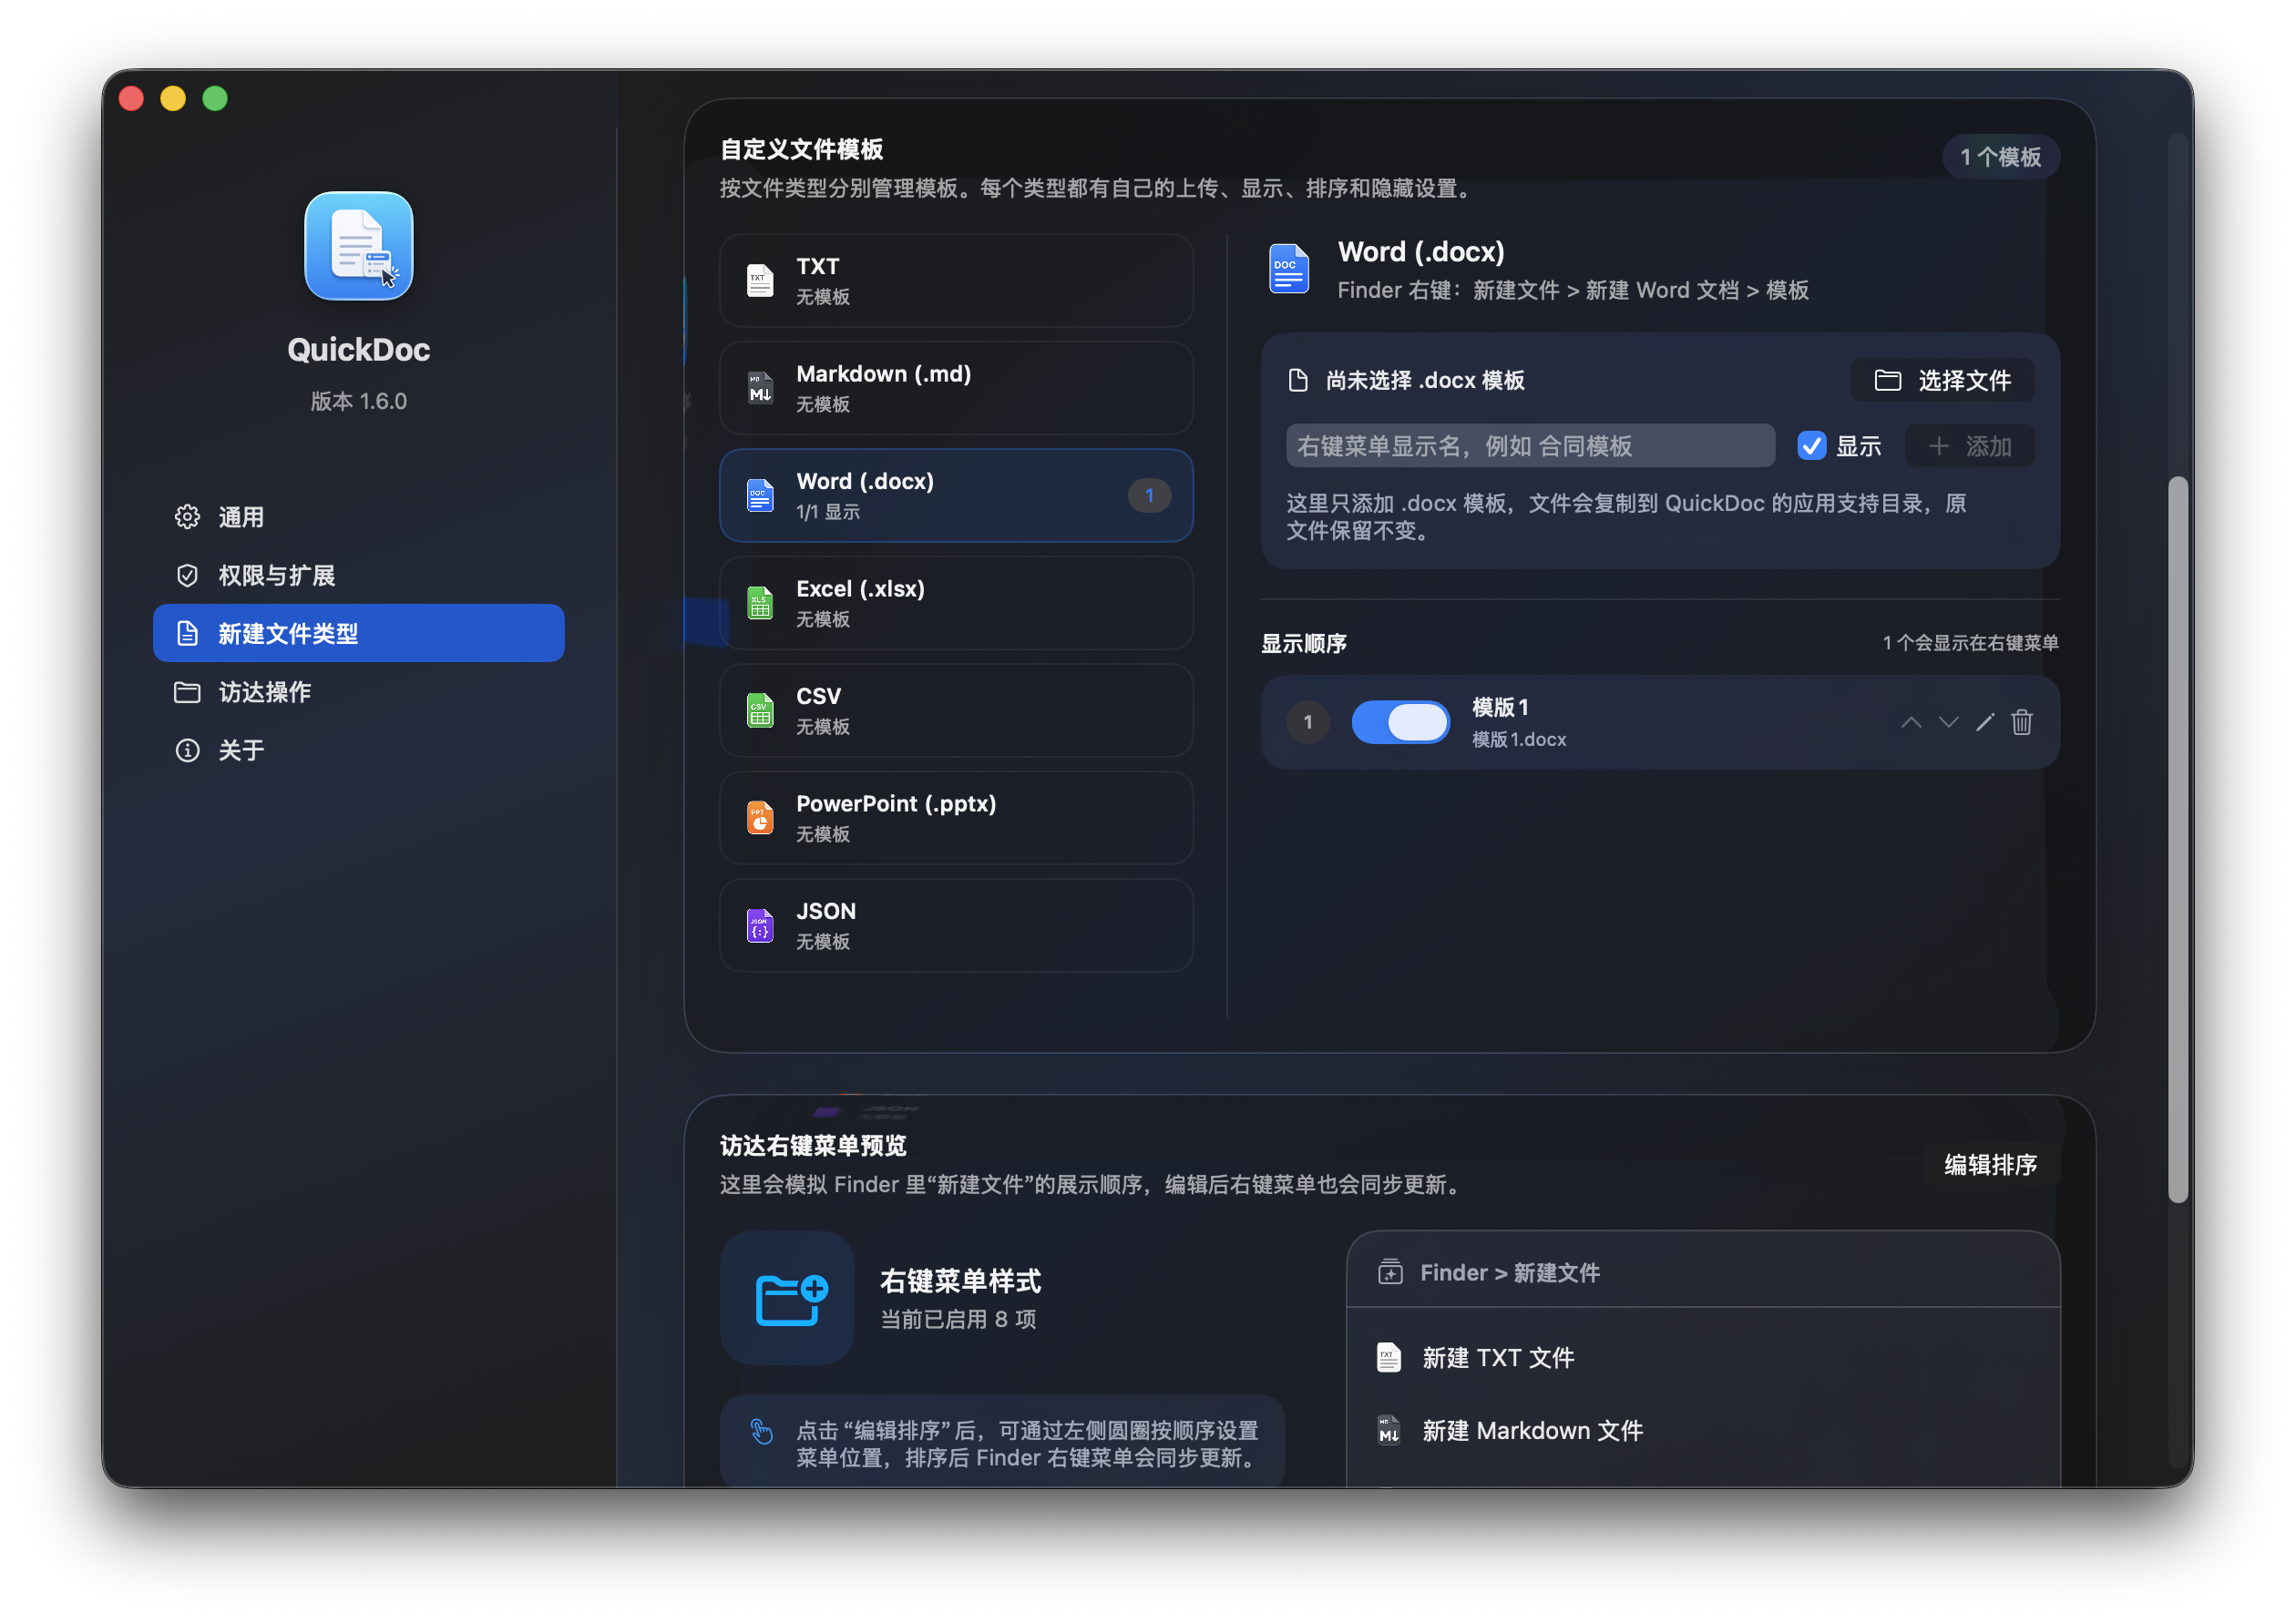Click the 添加 button

point(1969,445)
